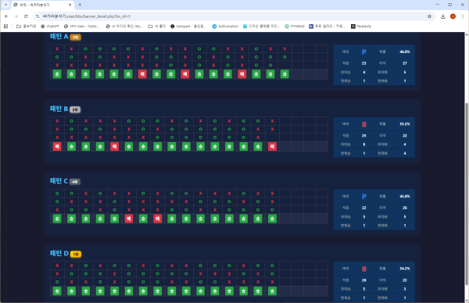
Task: Click the 53.2% probability in Pattern B
Action: (405, 124)
